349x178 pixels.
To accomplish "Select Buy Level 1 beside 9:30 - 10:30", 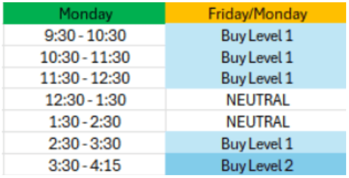I will coord(256,35).
